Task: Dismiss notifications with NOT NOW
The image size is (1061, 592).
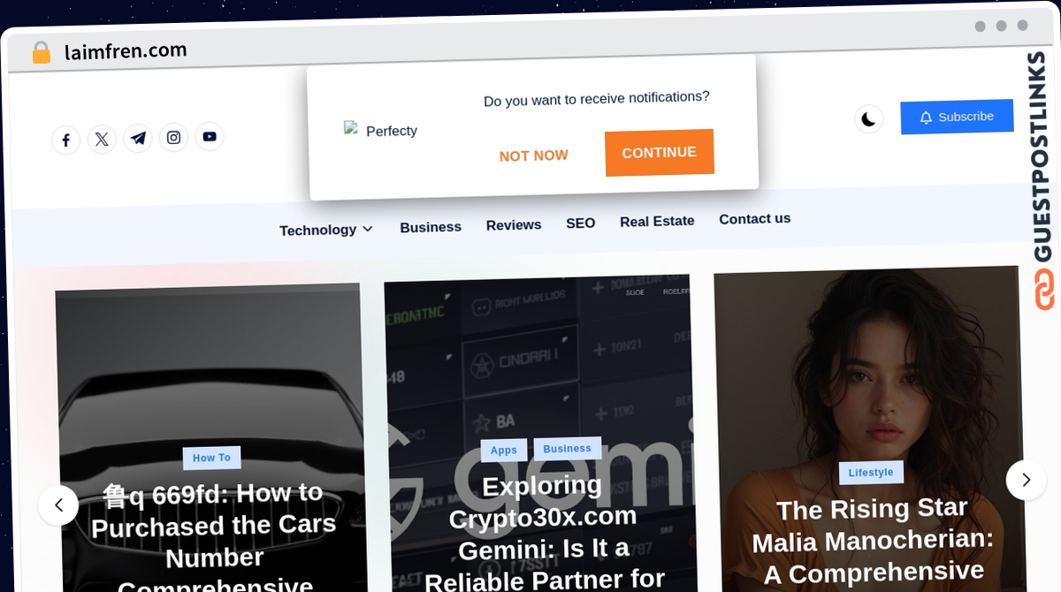Action: click(x=534, y=156)
